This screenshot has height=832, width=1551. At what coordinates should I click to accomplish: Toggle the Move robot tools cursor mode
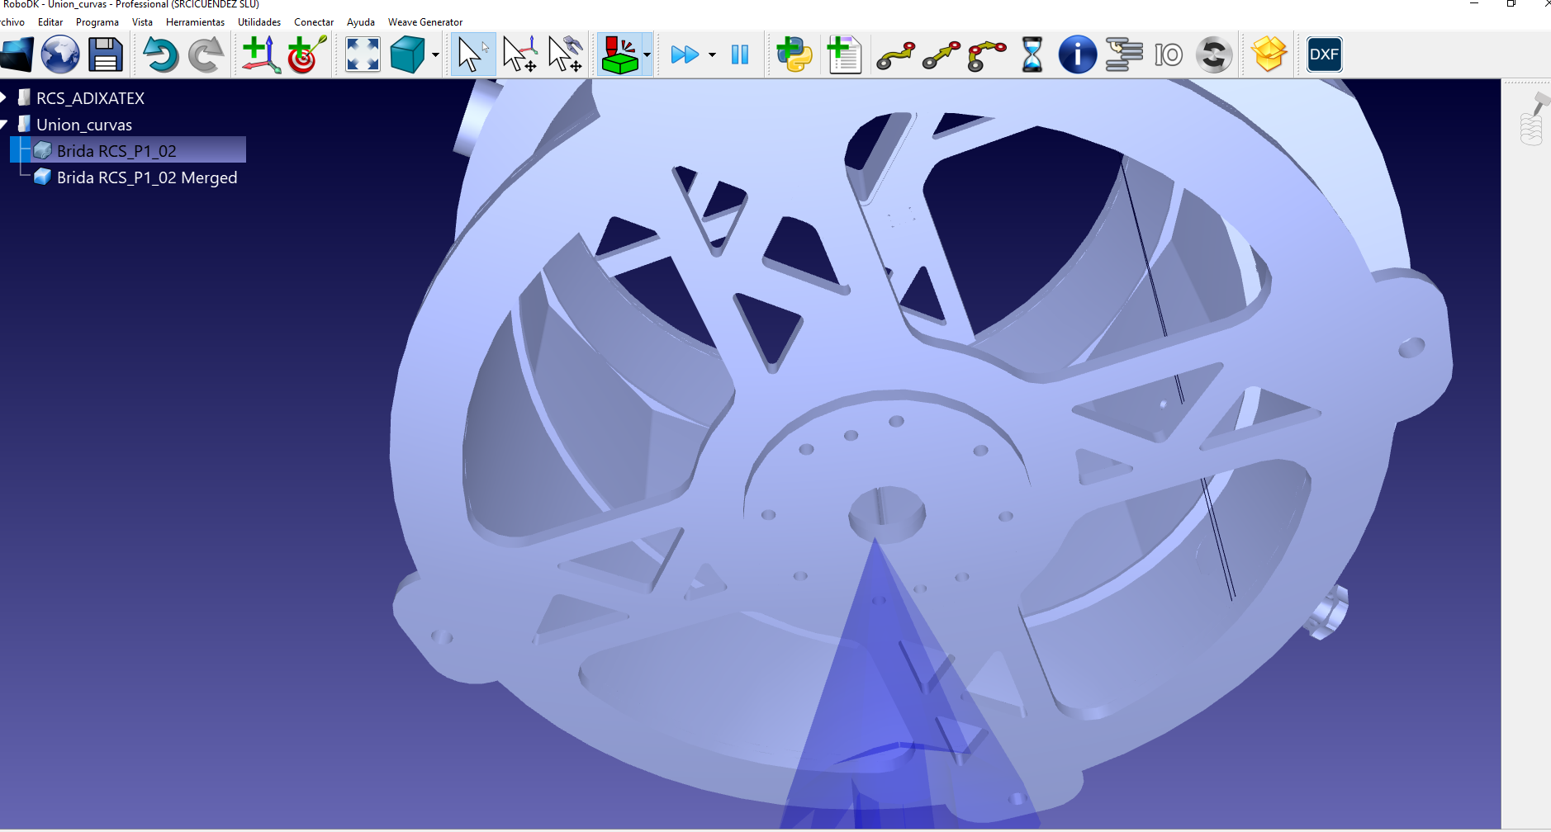566,55
